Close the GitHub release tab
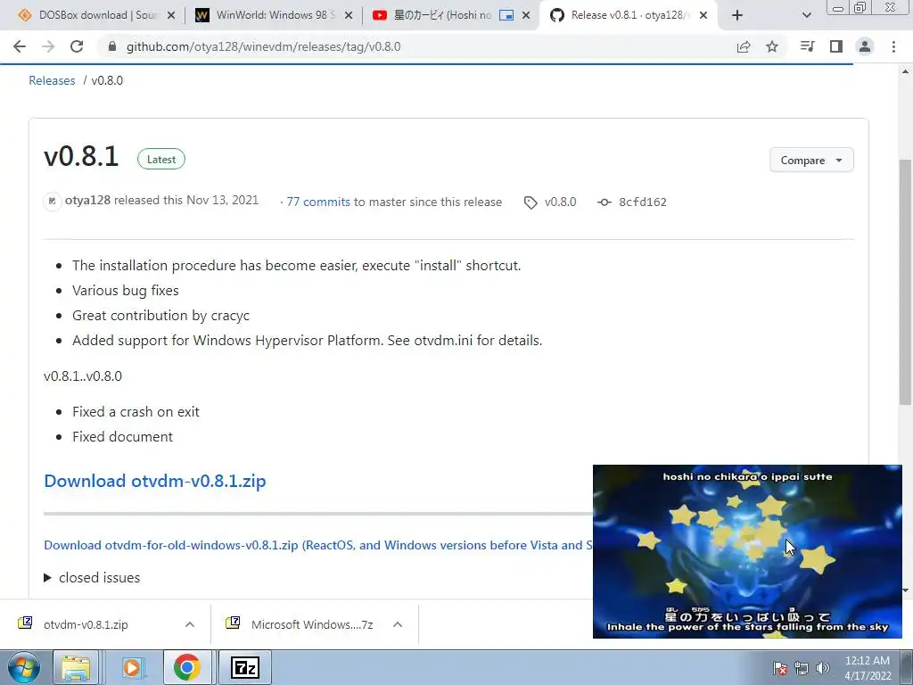The width and height of the screenshot is (913, 685). tap(703, 16)
